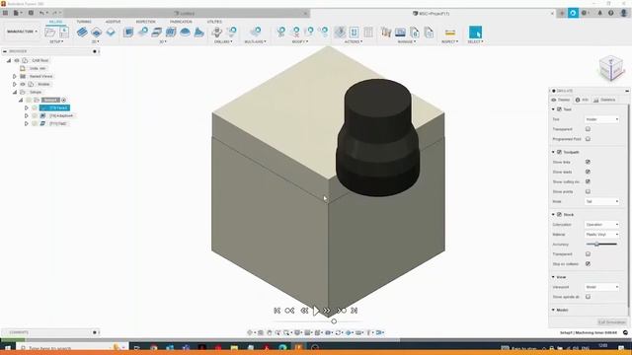The width and height of the screenshot is (632, 355).
Task: Enable the Programmed Point checkbox
Action: pos(588,139)
